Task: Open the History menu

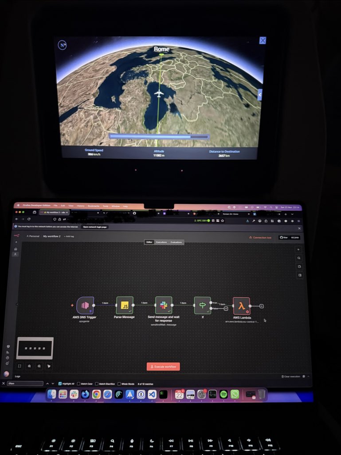Action: click(x=80, y=206)
